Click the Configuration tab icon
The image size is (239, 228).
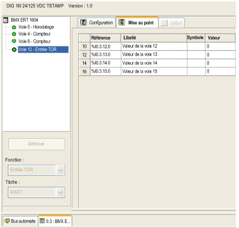tap(83, 23)
